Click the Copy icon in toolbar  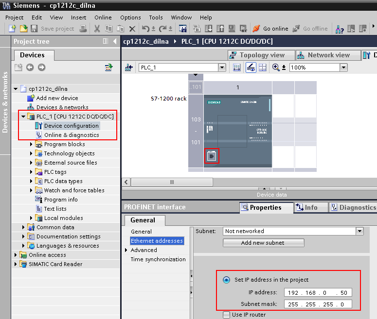108,29
